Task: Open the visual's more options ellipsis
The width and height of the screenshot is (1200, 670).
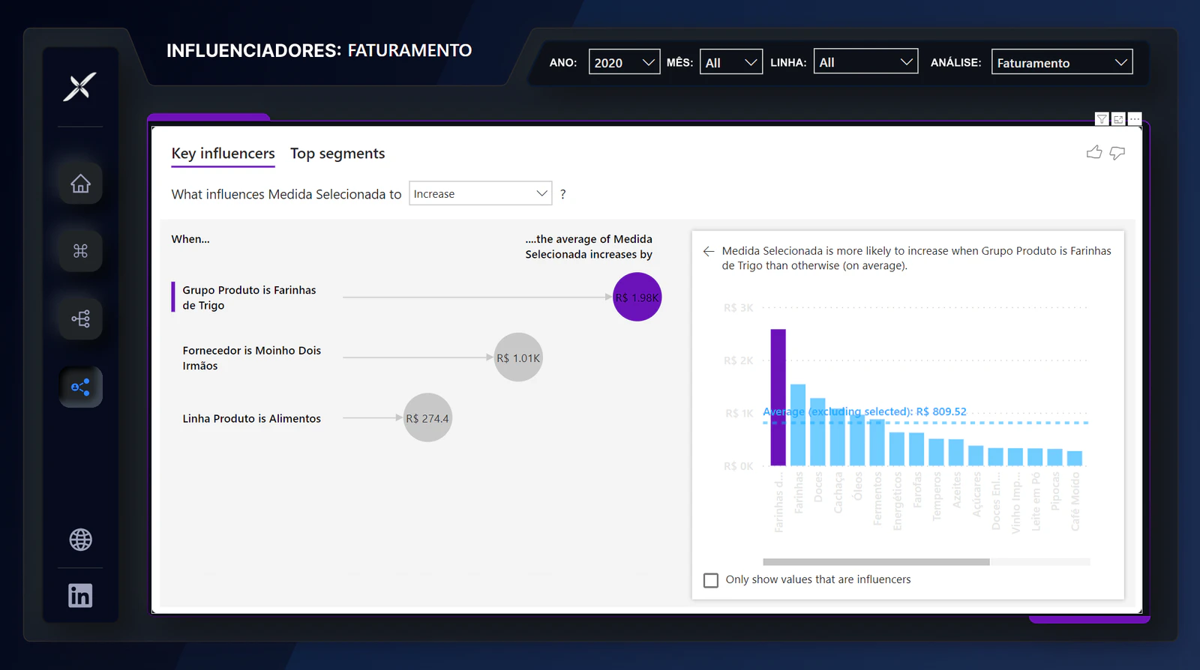Action: point(1135,119)
